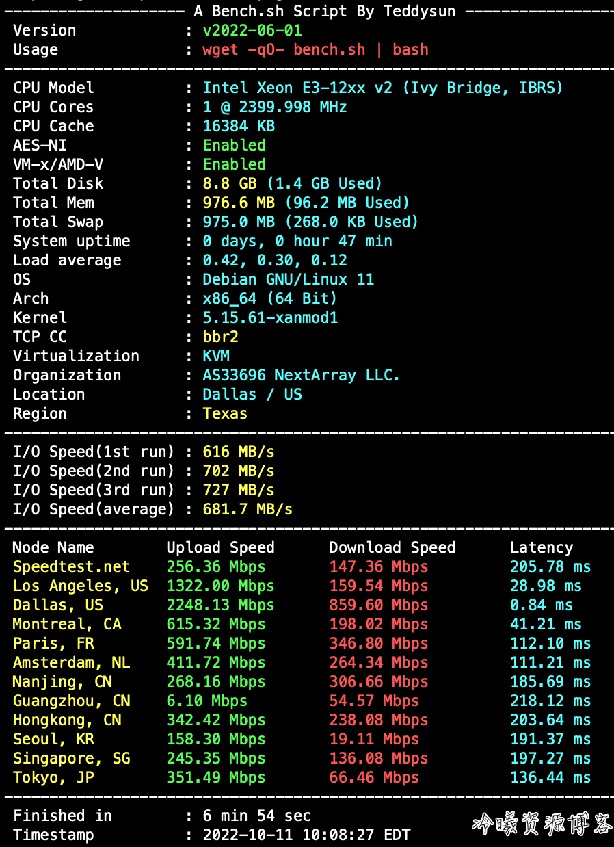
Task: Click the I/O average speed 681.7 MB/s
Action: pyautogui.click(x=248, y=510)
